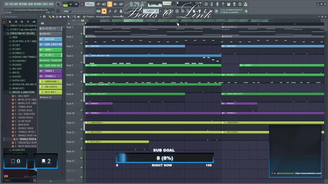Open Playlist options arrow menu
The image size is (328, 184).
(x=40, y=17)
